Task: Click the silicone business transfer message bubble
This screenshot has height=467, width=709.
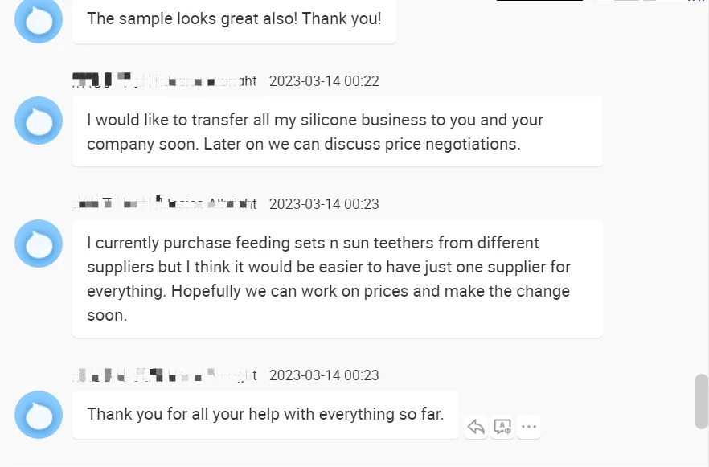Action: coord(337,132)
